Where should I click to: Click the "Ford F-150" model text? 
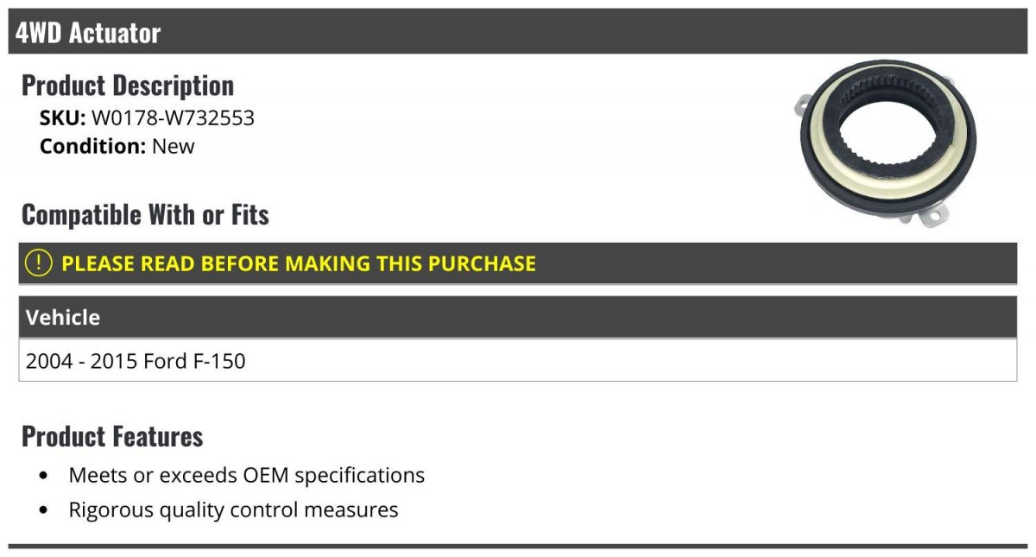coord(194,361)
